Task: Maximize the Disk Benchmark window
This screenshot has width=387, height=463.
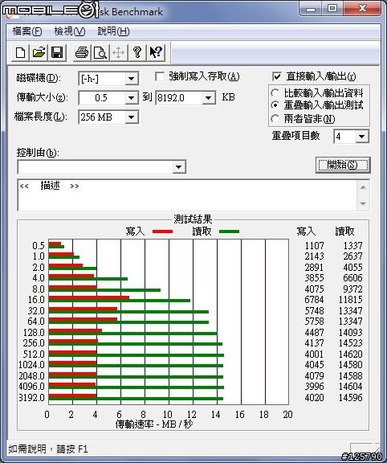Action: pyautogui.click(x=332, y=9)
